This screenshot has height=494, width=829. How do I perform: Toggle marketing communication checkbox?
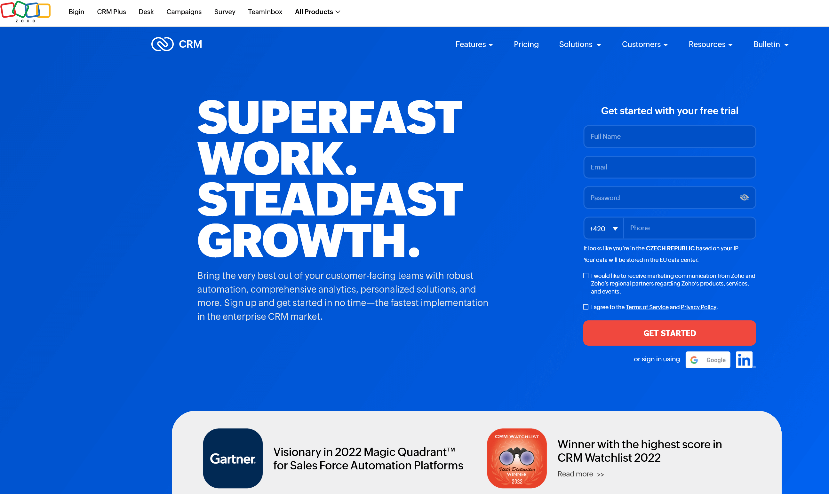[585, 275]
